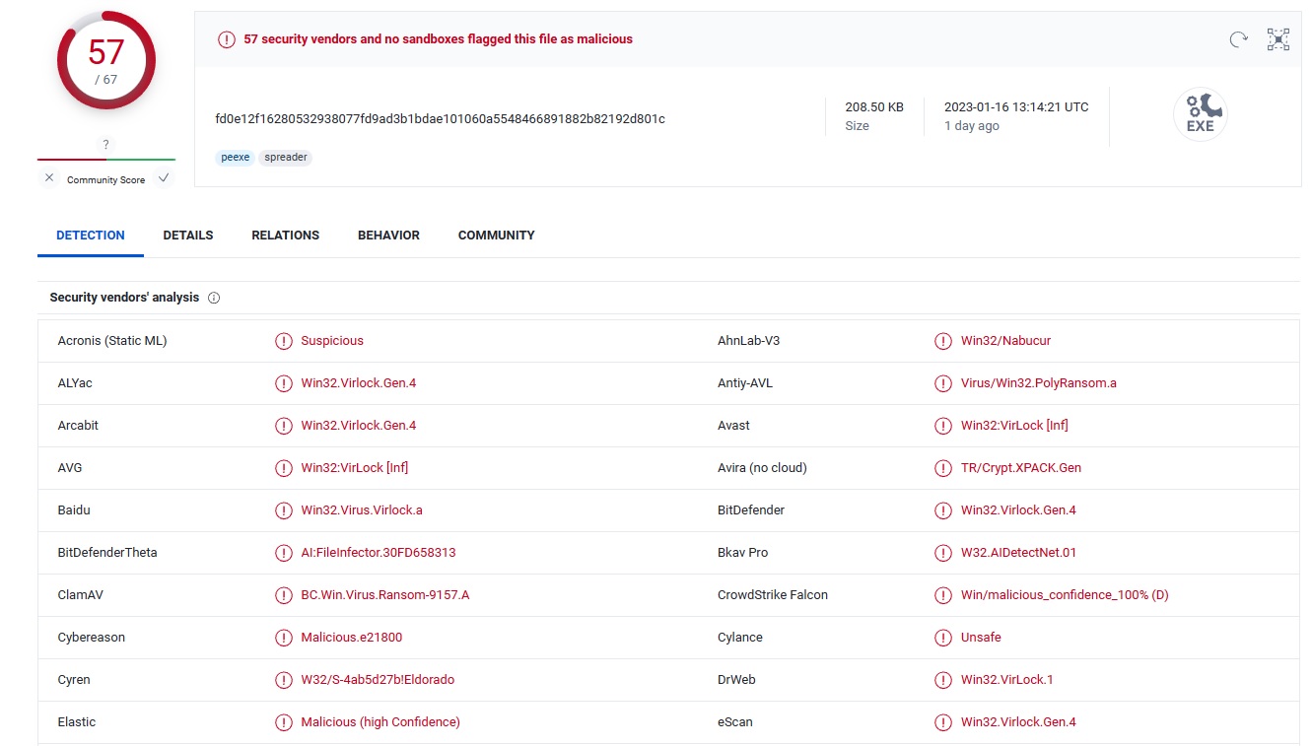Click the EXE file type icon
Viewport: 1312px width, 746px height.
pos(1200,114)
